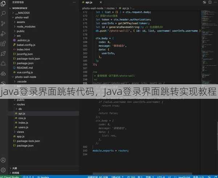Screen dimensions: 218x178
Task: Open app.js file
Action: (x=20, y=137)
